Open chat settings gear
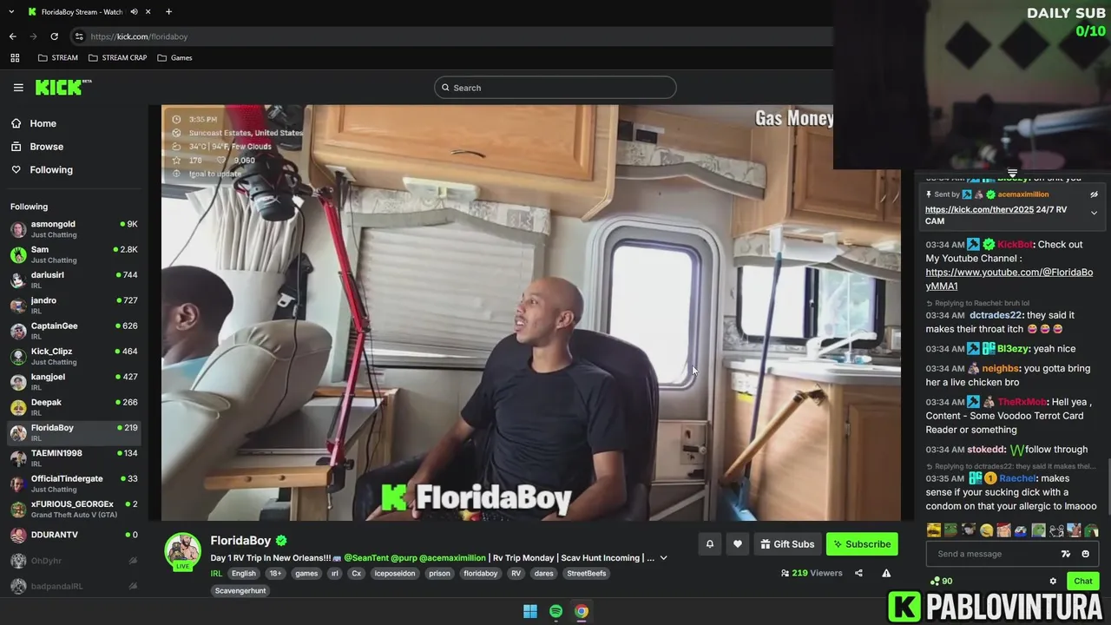The image size is (1111, 625). (1053, 581)
